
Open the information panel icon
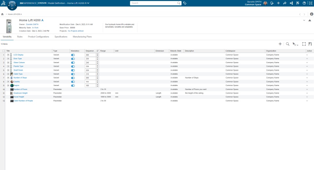[x=312, y=14]
